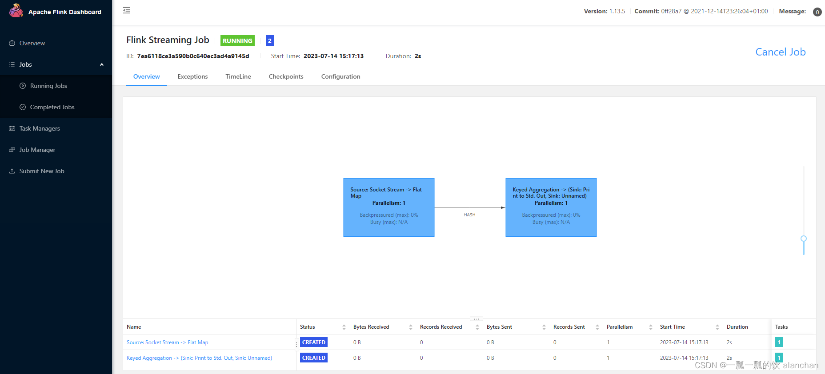The height and width of the screenshot is (374, 825).
Task: Click the Duration column header
Action: coord(737,327)
